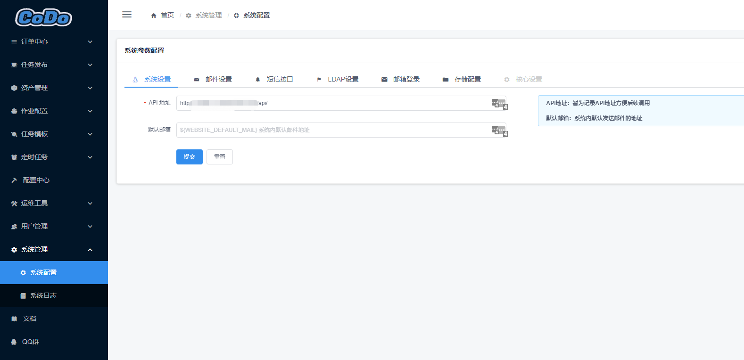Click the home icon in breadcrumb

point(154,16)
